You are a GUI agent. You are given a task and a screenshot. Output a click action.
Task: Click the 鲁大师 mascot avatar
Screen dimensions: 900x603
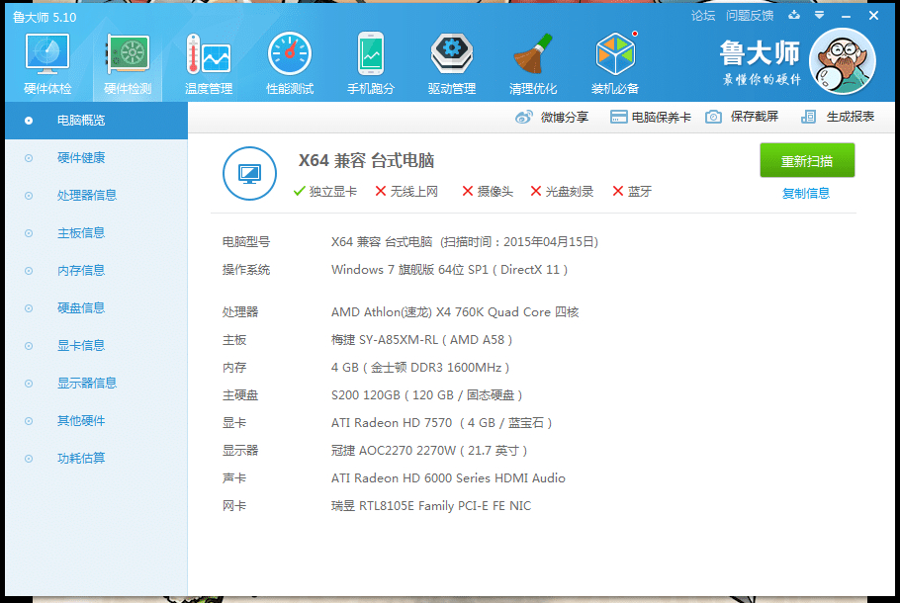[842, 61]
